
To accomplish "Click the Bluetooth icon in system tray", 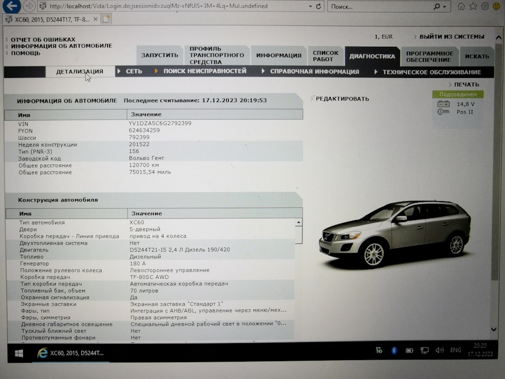I will point(394,350).
